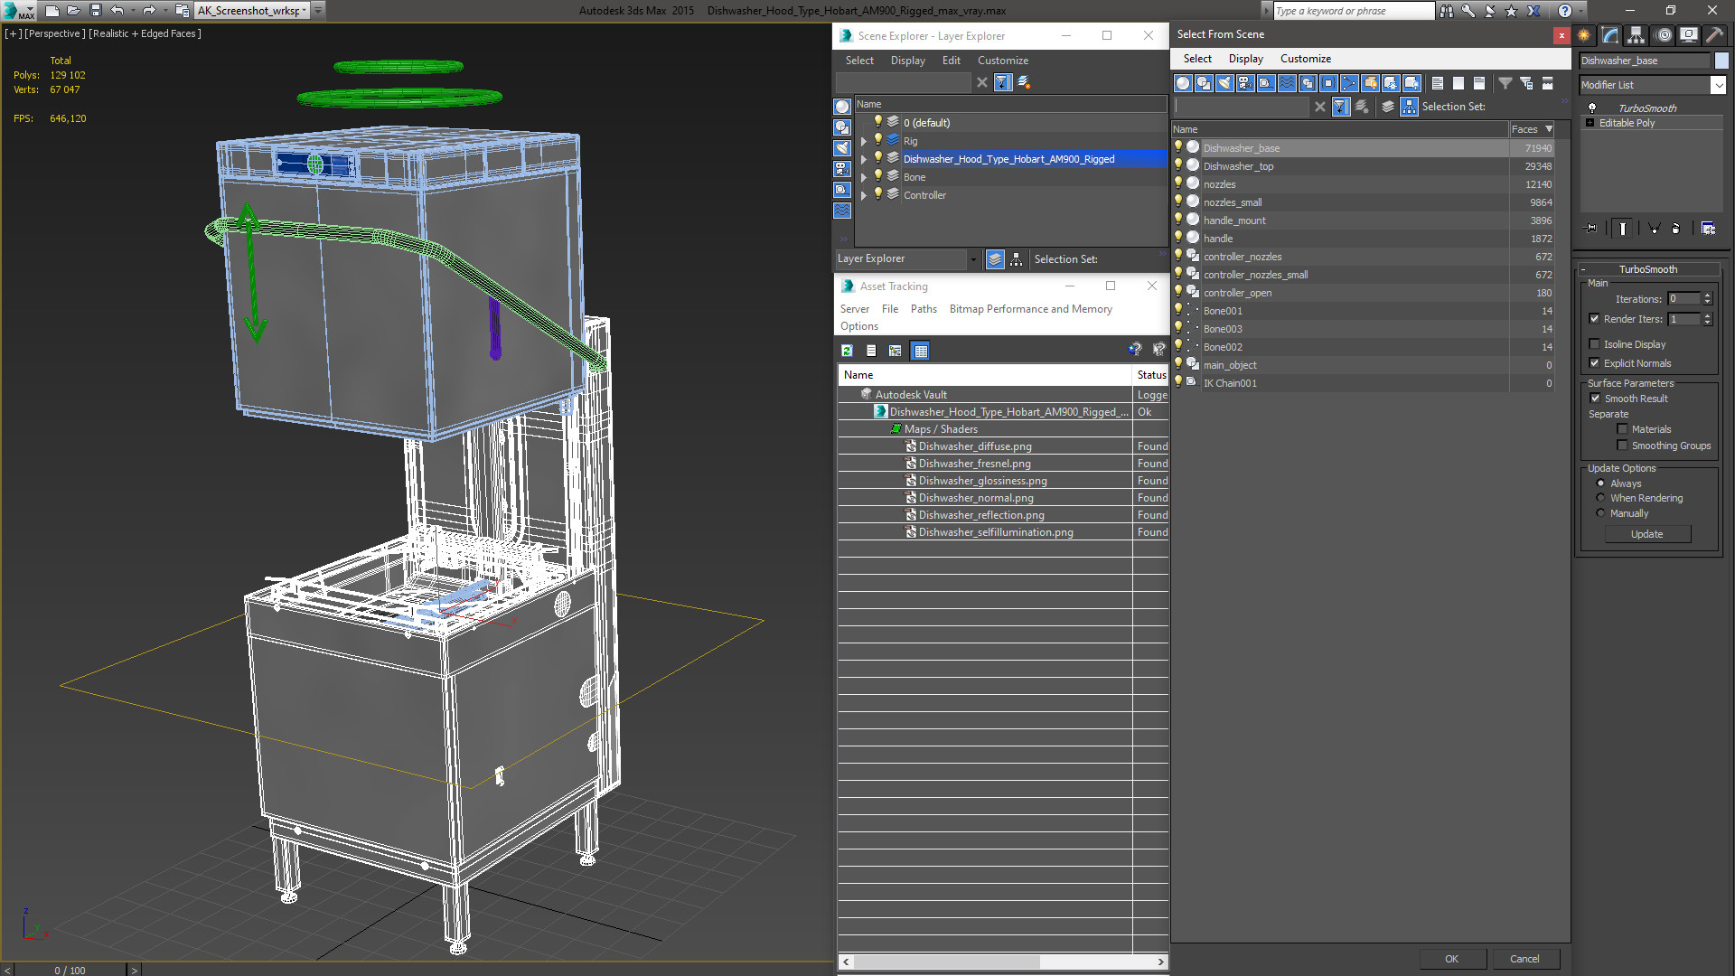
Task: Open the 3ds Max application menu
Action: [x=16, y=11]
